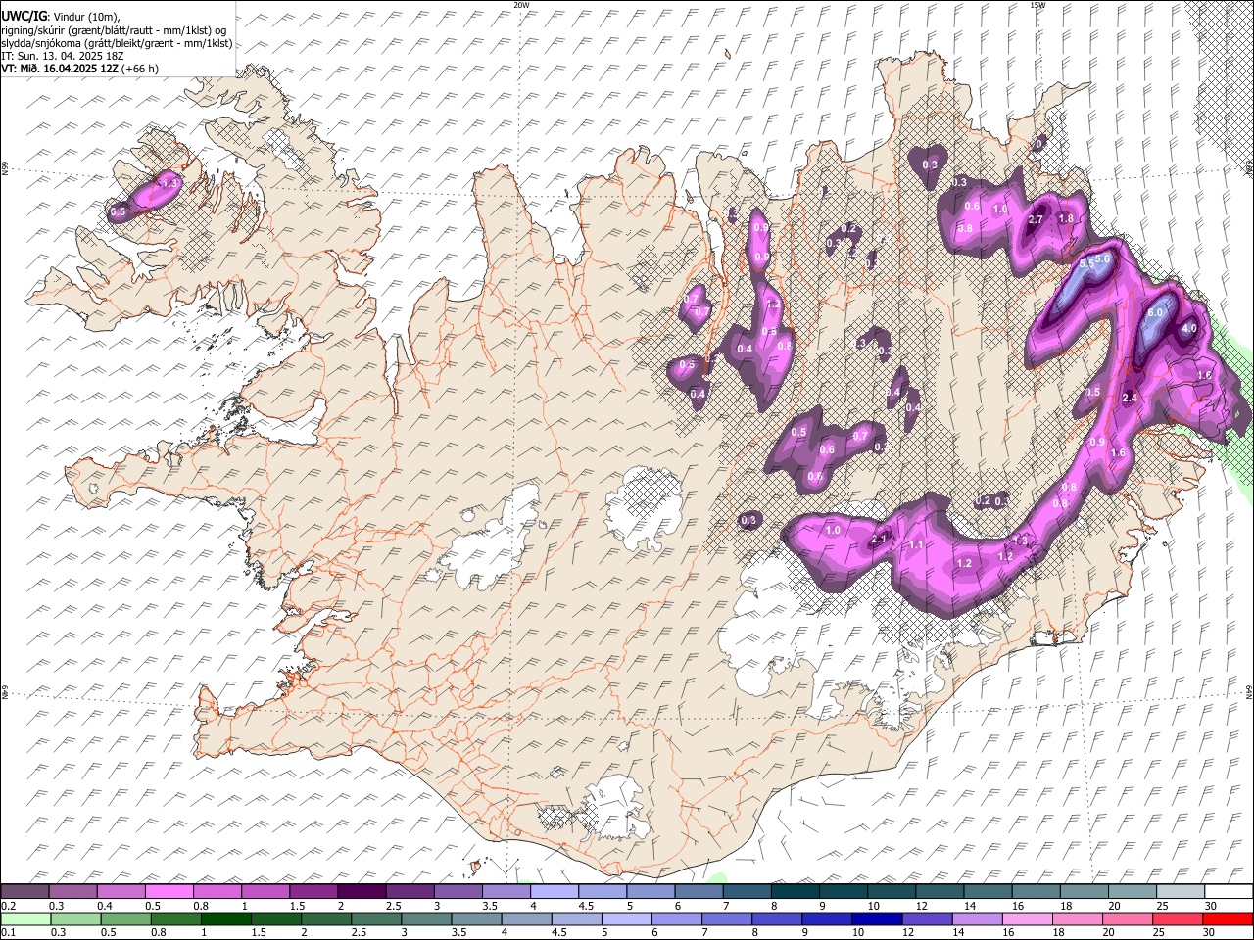Click the 2.1 precipitation value on the map
Image resolution: width=1254 pixels, height=940 pixels.
tap(879, 540)
